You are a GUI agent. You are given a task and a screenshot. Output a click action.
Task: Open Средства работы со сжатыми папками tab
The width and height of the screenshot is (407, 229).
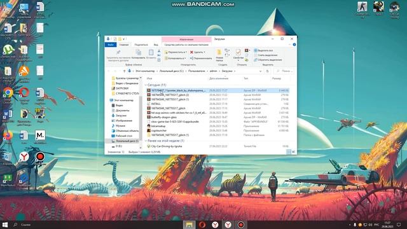(186, 45)
